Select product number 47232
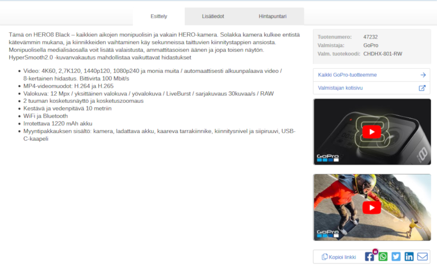Screen dimensions: 437x267 [x=370, y=37]
